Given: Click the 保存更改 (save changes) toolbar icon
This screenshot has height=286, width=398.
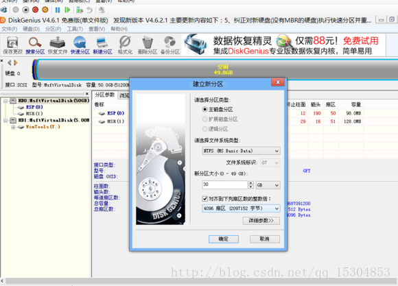Looking at the screenshot, I should pyautogui.click(x=12, y=45).
